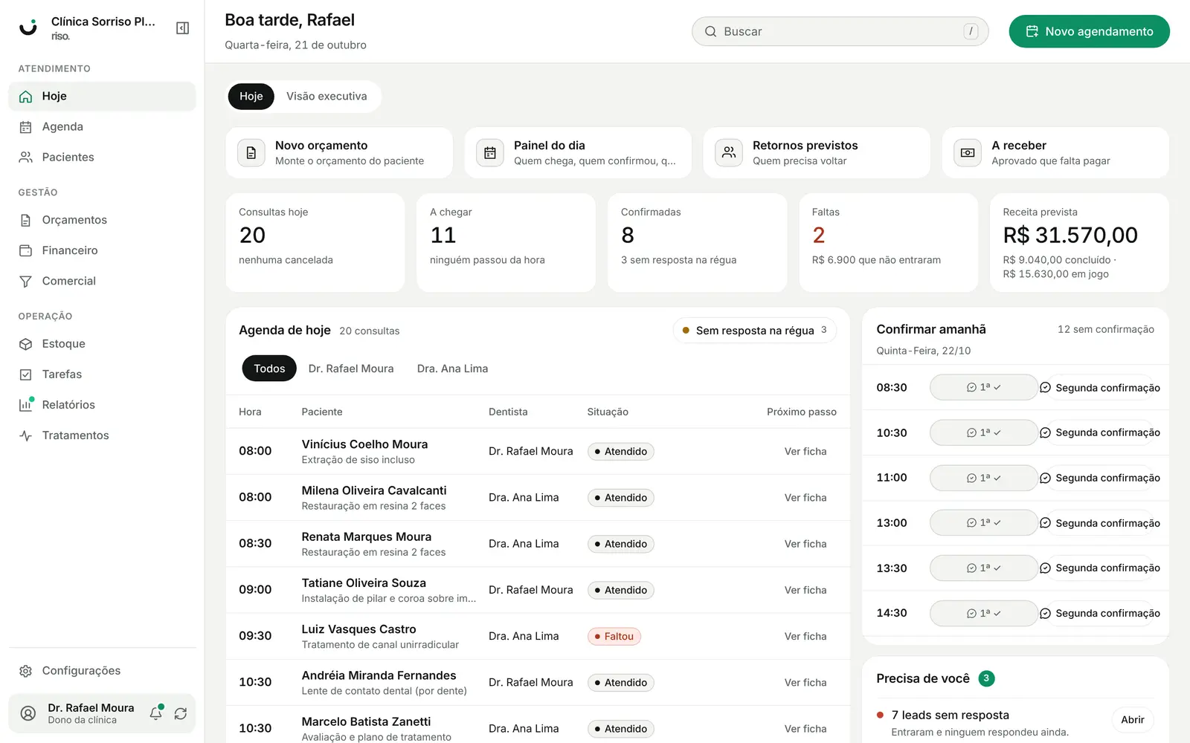
Task: Filter agenda by Dr. Rafael Moura
Action: point(351,369)
